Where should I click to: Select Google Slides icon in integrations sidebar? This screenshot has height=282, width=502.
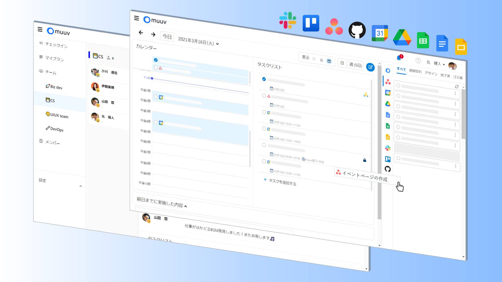(388, 137)
